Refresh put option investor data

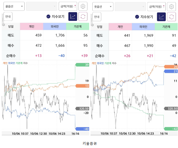(171, 17)
